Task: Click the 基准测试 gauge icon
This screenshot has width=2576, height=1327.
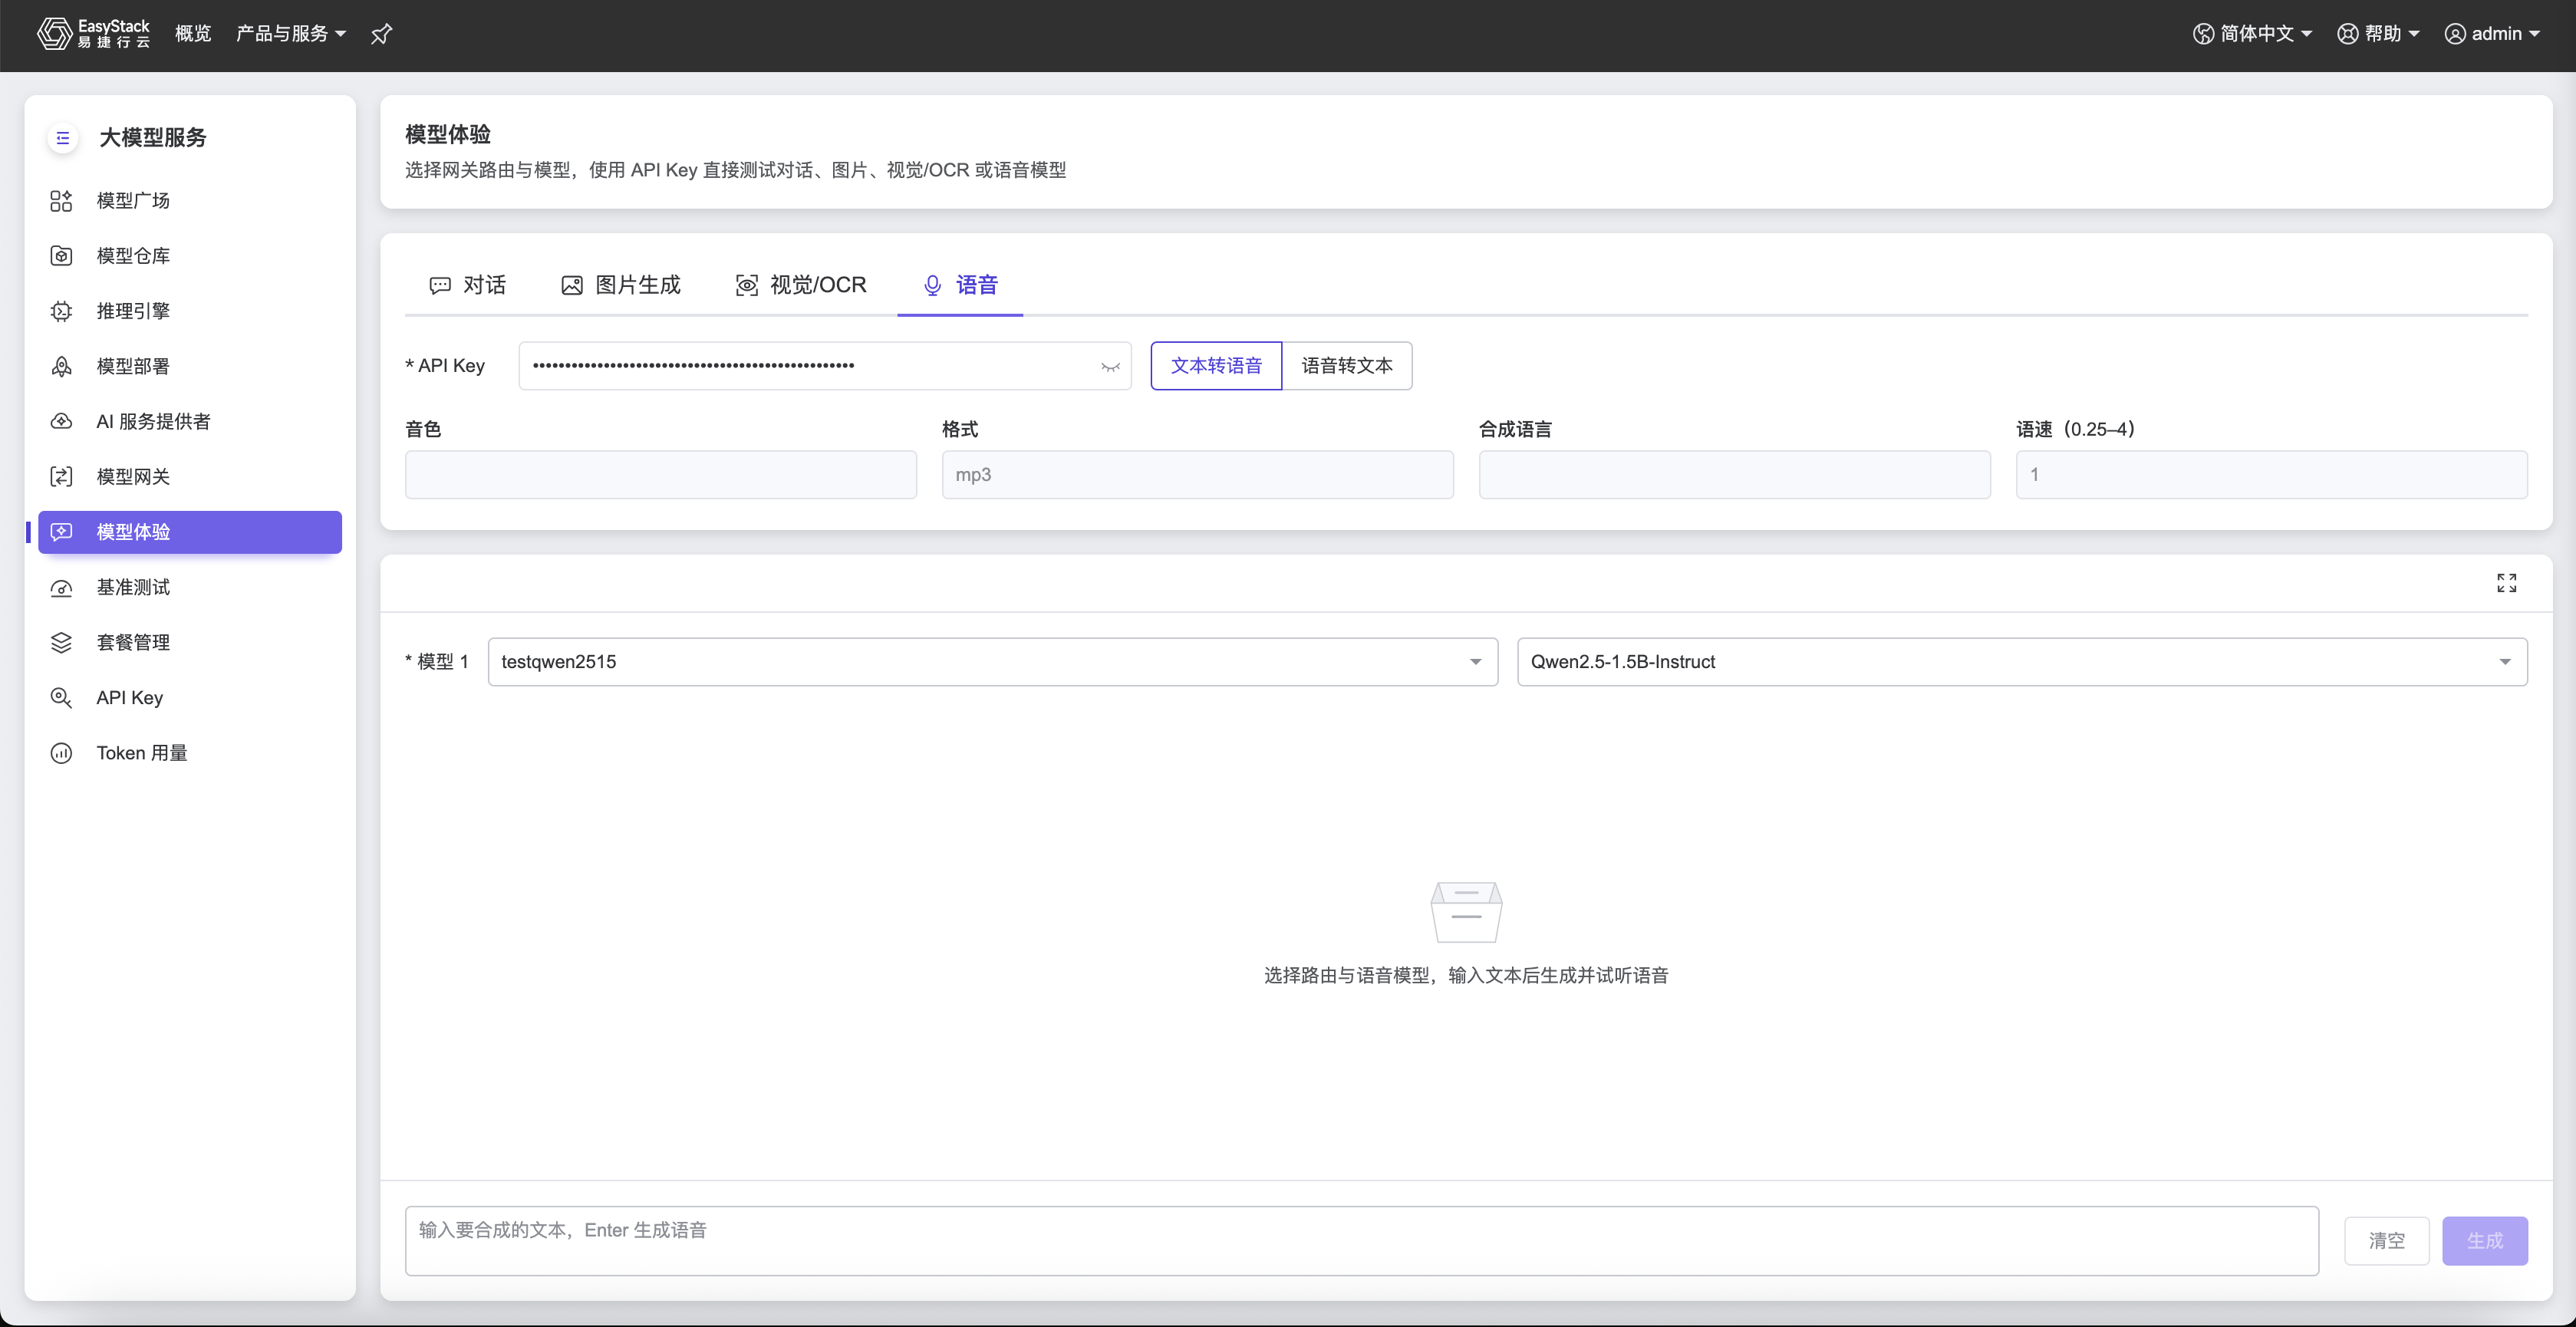Action: coord(61,587)
